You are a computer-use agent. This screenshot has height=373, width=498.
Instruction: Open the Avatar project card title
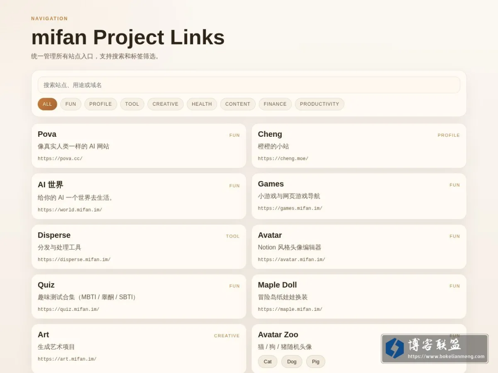tap(270, 235)
